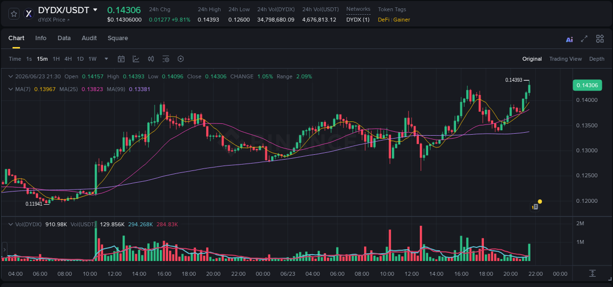613x287 pixels.
Task: Click the 0.14393 high price marker
Action: [x=513, y=80]
